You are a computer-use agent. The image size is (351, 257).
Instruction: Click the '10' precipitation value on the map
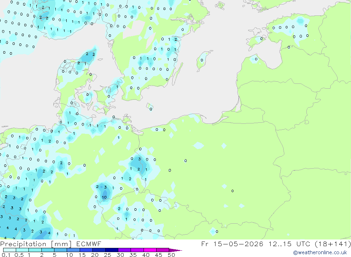point(104,197)
